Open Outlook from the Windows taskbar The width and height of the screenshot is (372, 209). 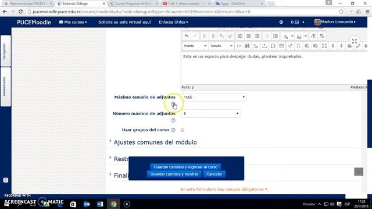(87, 204)
